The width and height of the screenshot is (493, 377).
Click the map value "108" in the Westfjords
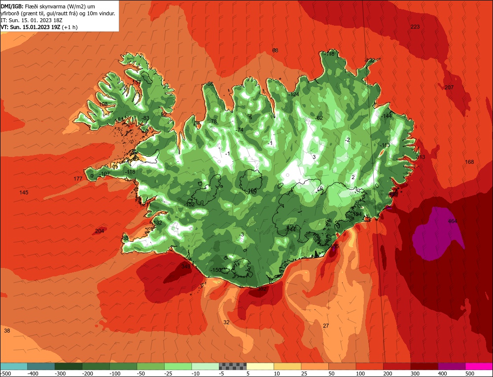coord(103,104)
